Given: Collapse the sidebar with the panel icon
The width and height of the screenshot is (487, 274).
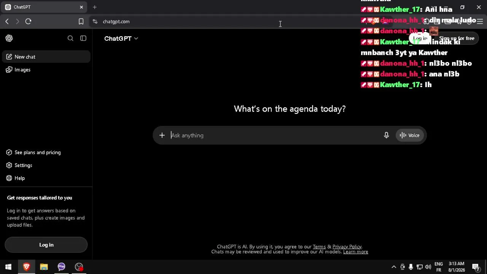Looking at the screenshot, I should tap(83, 38).
